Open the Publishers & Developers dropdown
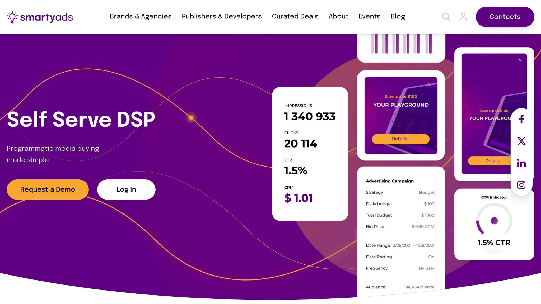Viewport: 541px width, 304px height. (221, 16)
